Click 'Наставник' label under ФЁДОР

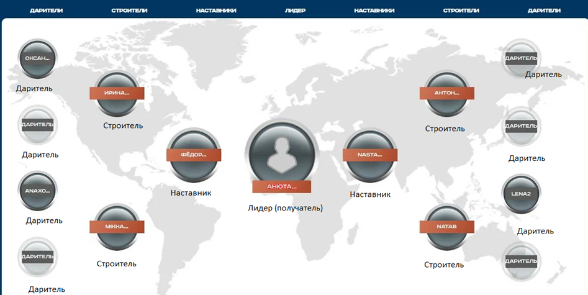[191, 193]
